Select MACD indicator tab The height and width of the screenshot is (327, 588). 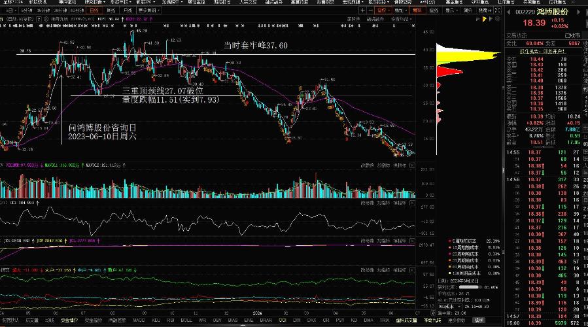coord(139,320)
